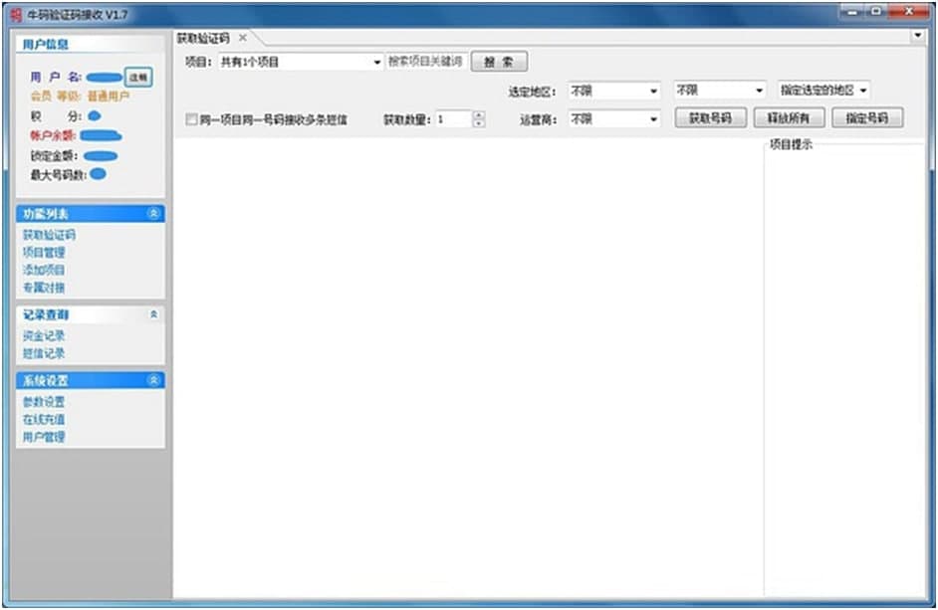Maximize the window
Screen dimensions: 938x610
(877, 11)
